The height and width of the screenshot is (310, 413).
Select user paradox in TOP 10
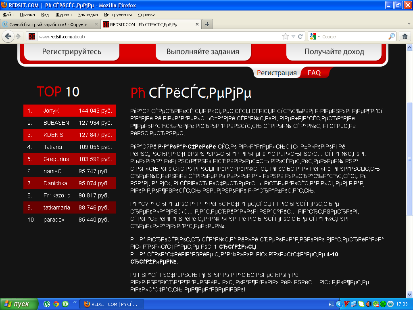[x=54, y=220]
